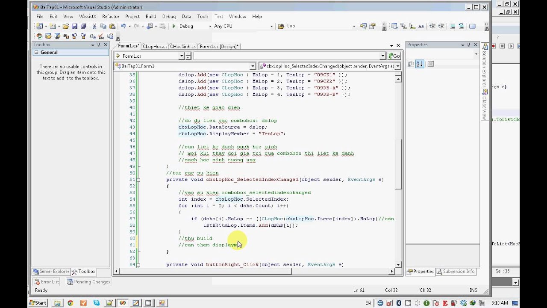Open the cbxLopHoc_SelectedIndexChanged member dropdown
This screenshot has width=547, height=308.
coord(397,66)
